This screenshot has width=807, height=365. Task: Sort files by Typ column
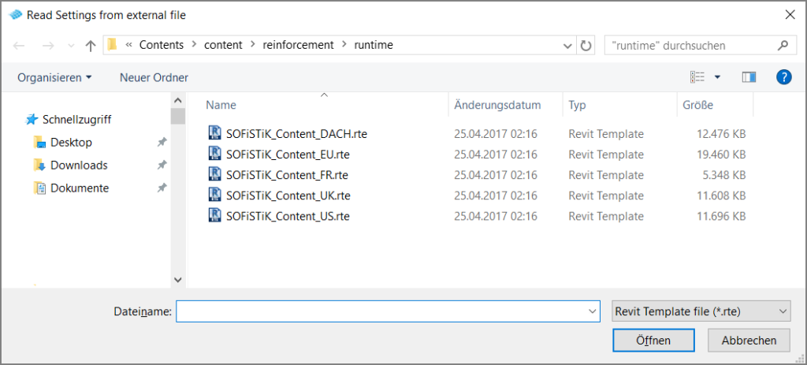pyautogui.click(x=577, y=105)
